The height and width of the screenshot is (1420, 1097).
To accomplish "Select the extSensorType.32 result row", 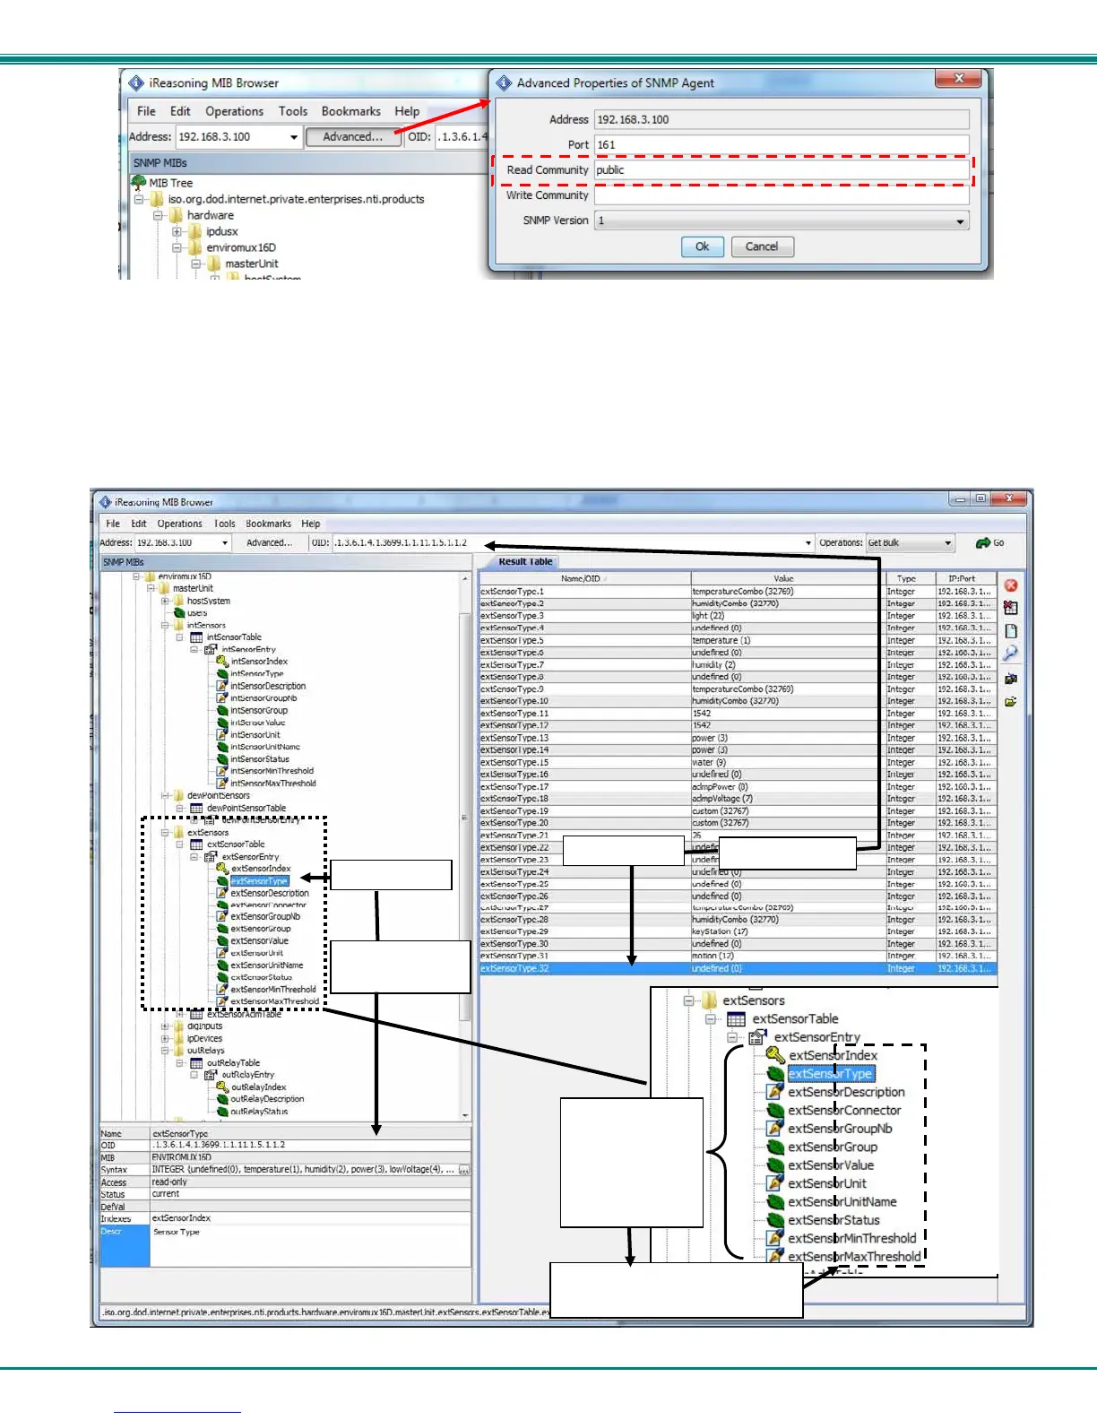I will [x=738, y=968].
